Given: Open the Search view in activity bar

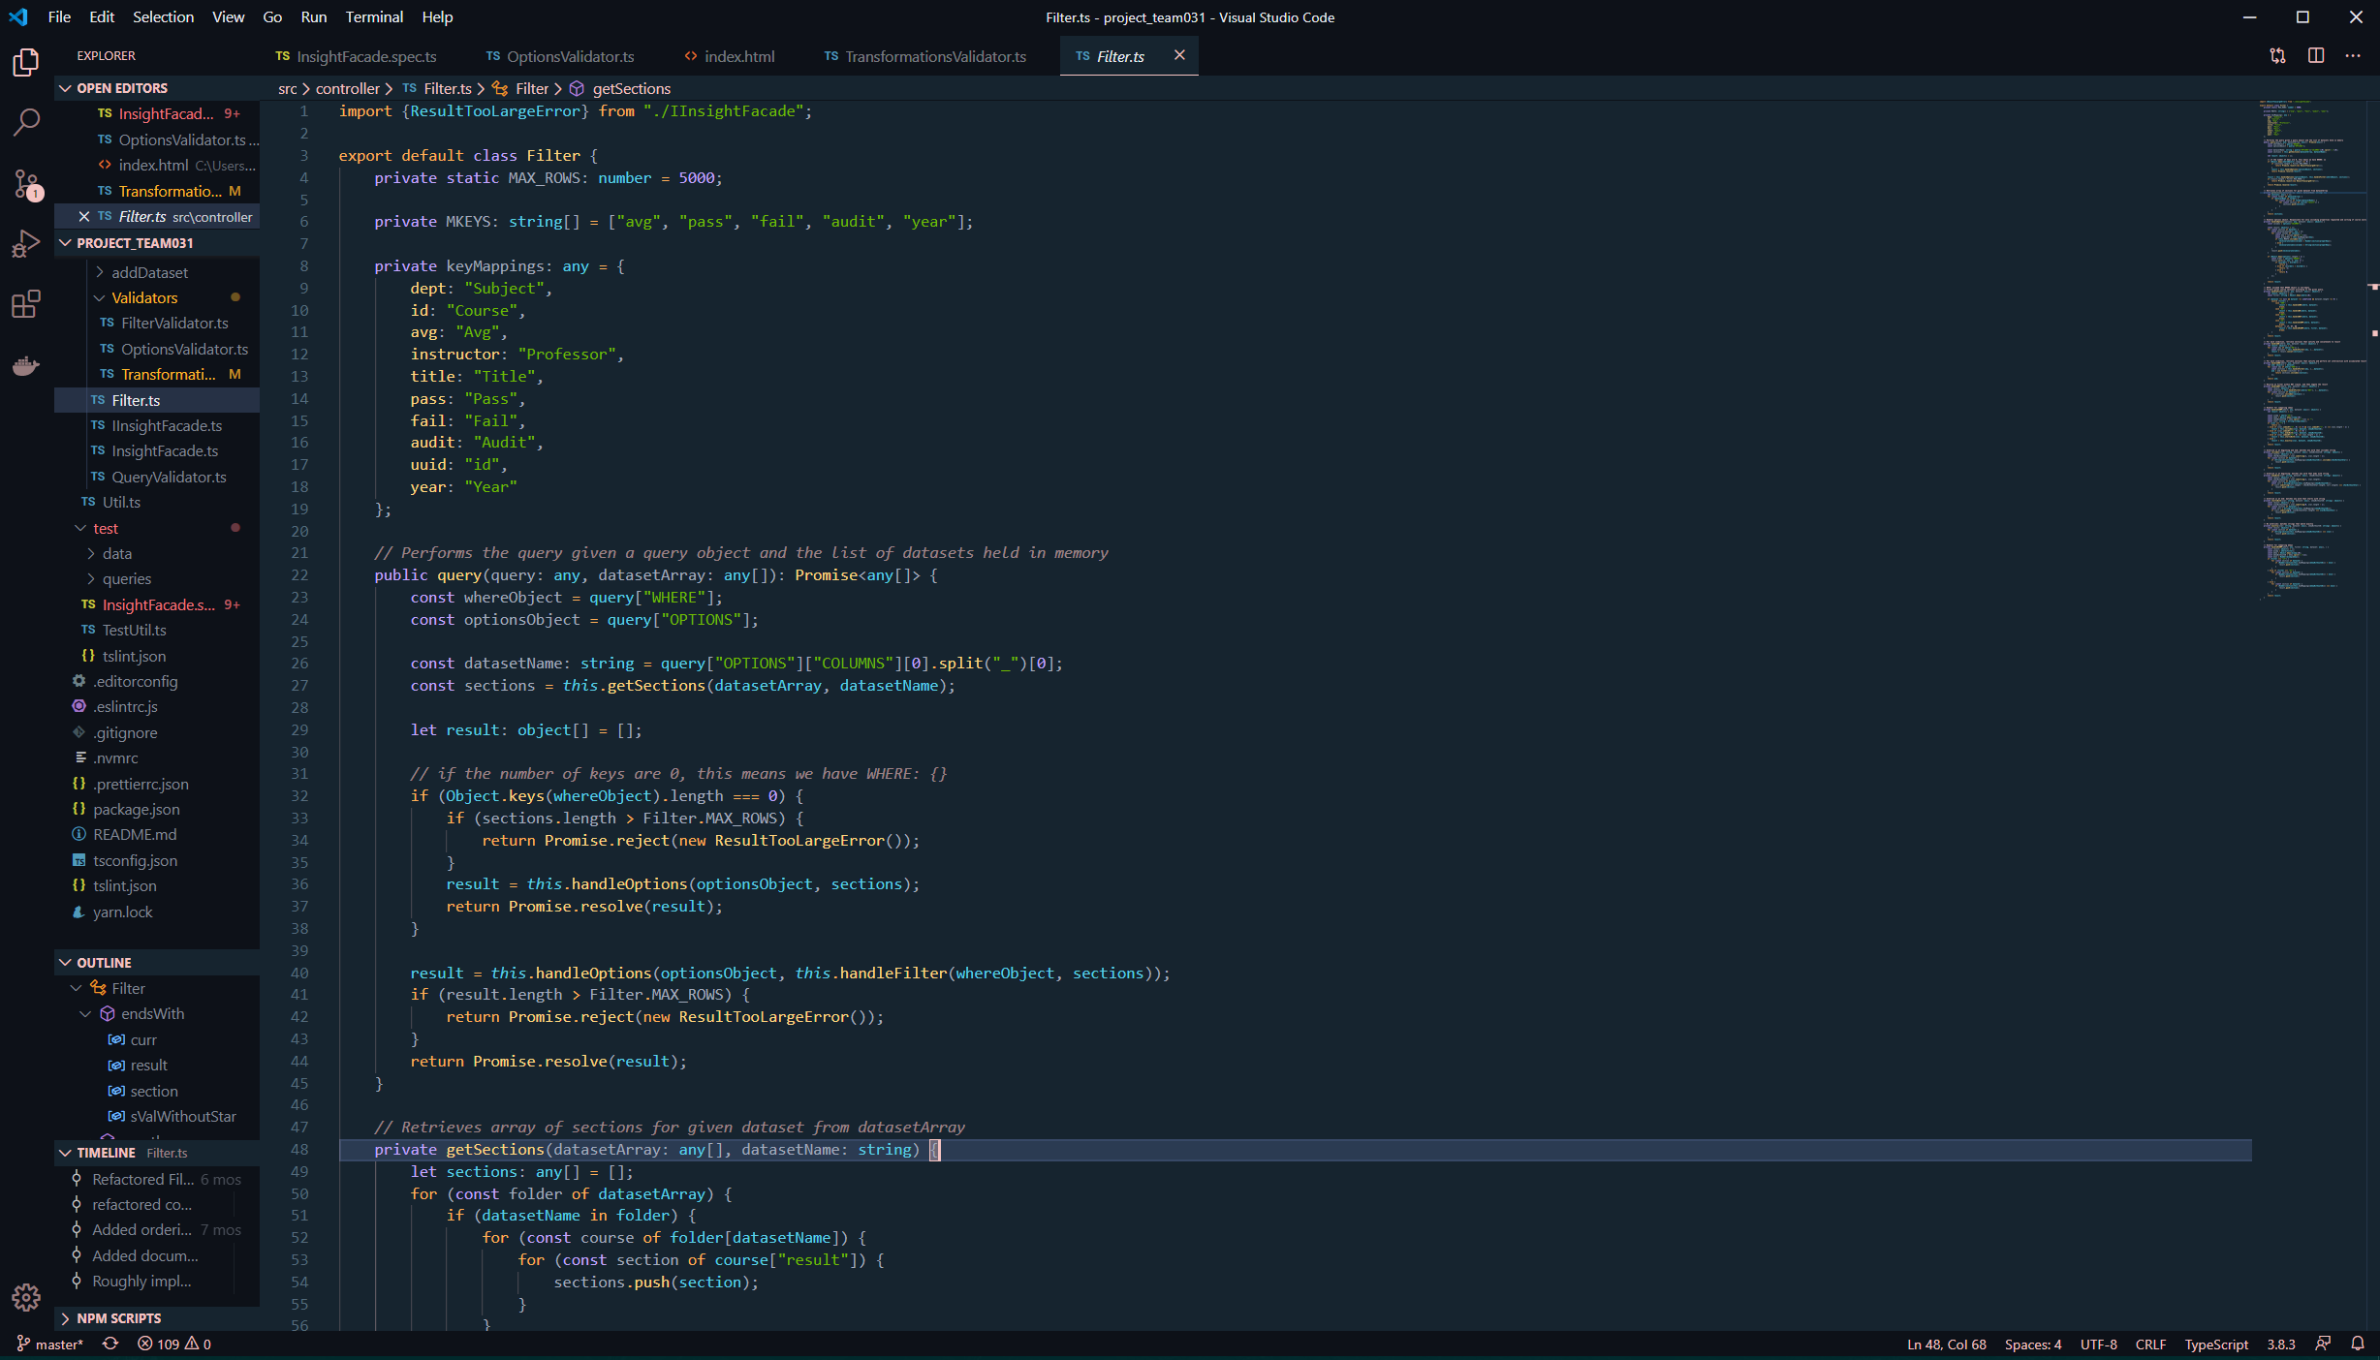Looking at the screenshot, I should tap(26, 122).
